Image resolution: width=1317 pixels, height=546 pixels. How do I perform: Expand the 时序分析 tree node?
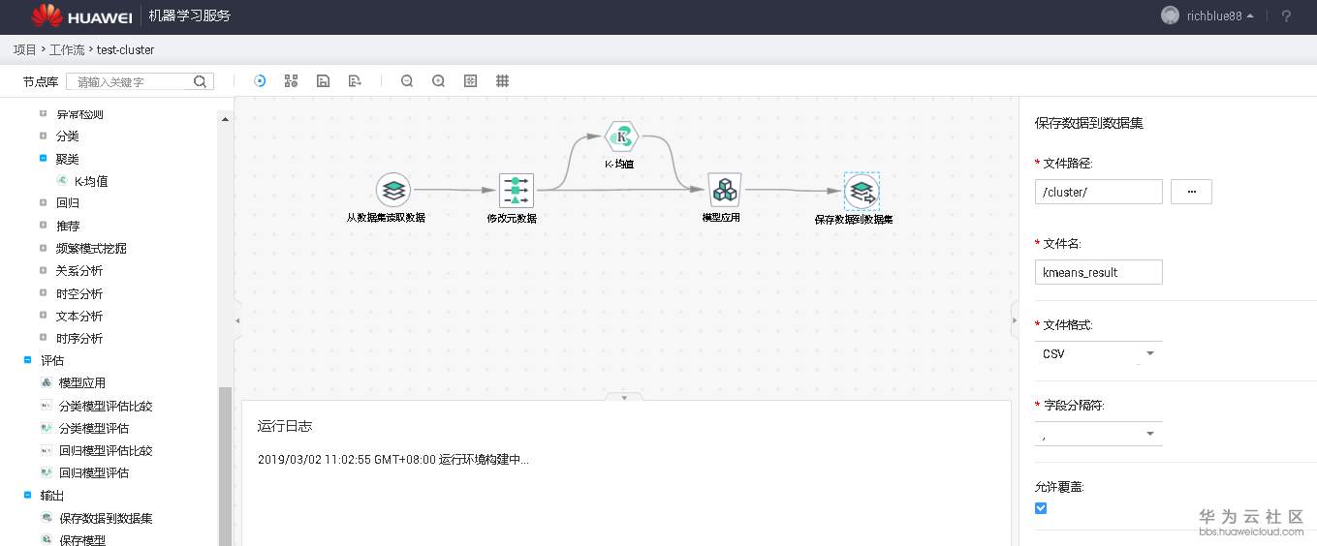coord(43,338)
